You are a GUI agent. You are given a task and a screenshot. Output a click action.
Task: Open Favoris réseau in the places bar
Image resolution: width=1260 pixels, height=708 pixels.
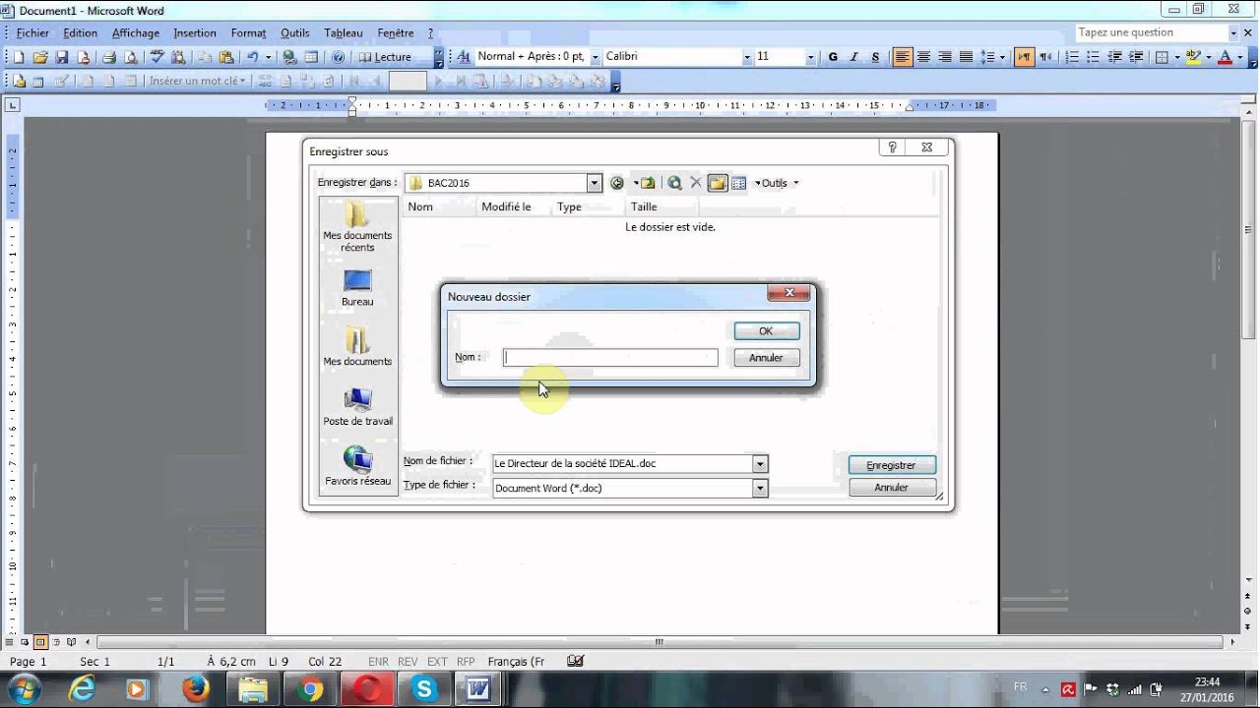pos(357,467)
